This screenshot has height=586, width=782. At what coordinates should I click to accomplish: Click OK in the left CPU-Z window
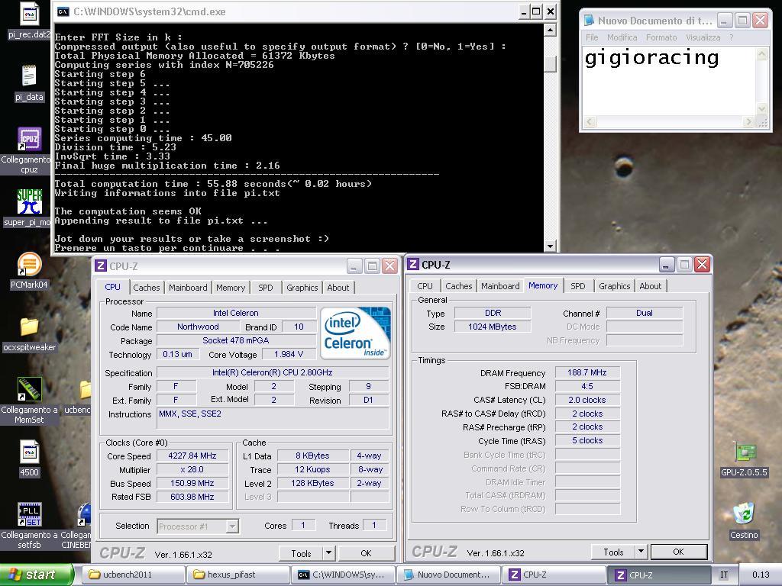[x=366, y=554]
